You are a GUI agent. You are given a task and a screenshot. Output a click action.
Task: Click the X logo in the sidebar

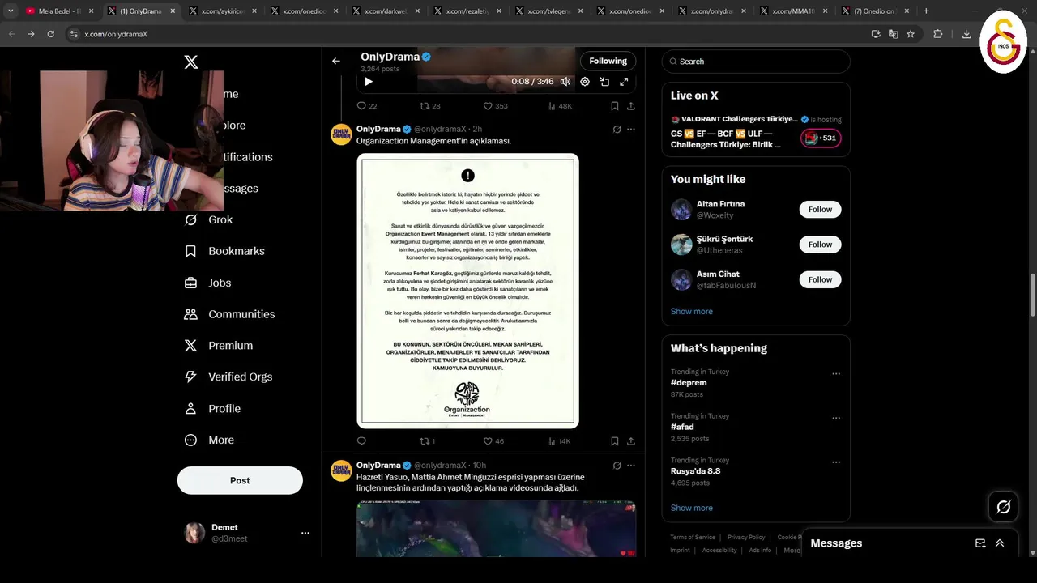pyautogui.click(x=191, y=62)
